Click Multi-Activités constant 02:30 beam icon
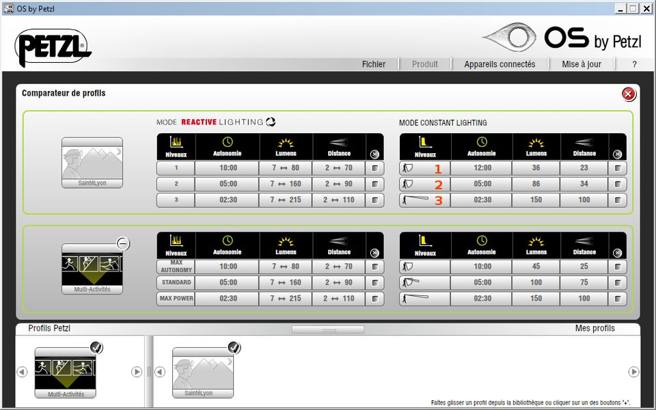 pos(415,299)
